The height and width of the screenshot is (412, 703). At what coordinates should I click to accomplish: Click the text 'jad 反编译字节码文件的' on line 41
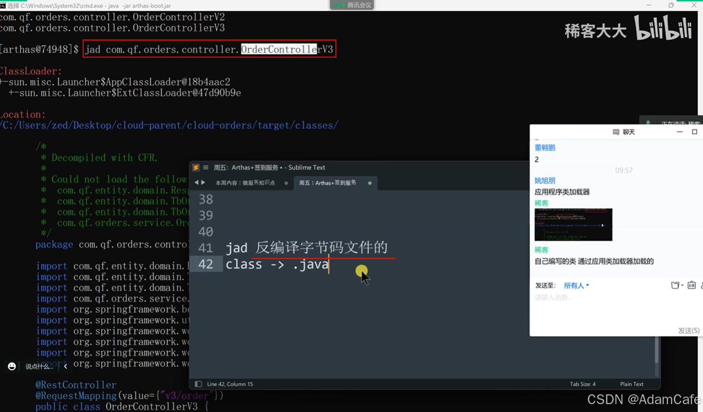(307, 248)
